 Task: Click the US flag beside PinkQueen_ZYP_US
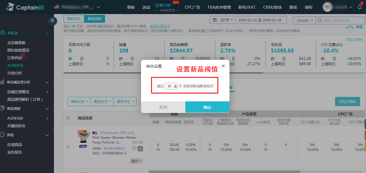95,133
